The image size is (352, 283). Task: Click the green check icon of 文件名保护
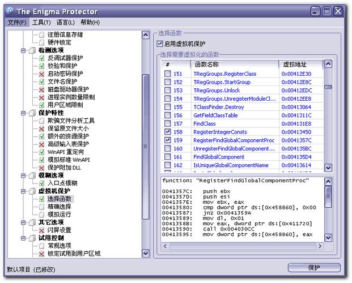(41, 82)
